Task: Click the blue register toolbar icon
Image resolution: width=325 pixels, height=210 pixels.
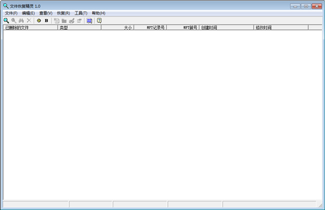Action: (x=89, y=21)
